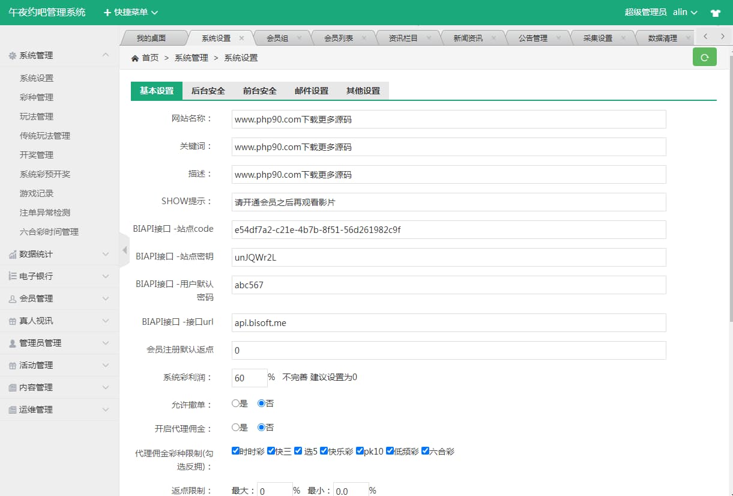Viewport: 733px width, 496px height.
Task: Expand the 数据统计 sidebar section
Action: click(59, 254)
